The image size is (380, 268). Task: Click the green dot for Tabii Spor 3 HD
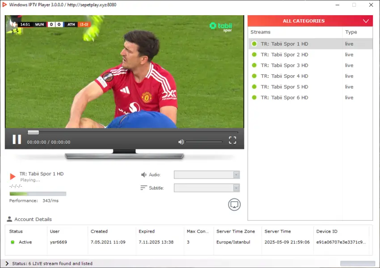click(x=254, y=65)
